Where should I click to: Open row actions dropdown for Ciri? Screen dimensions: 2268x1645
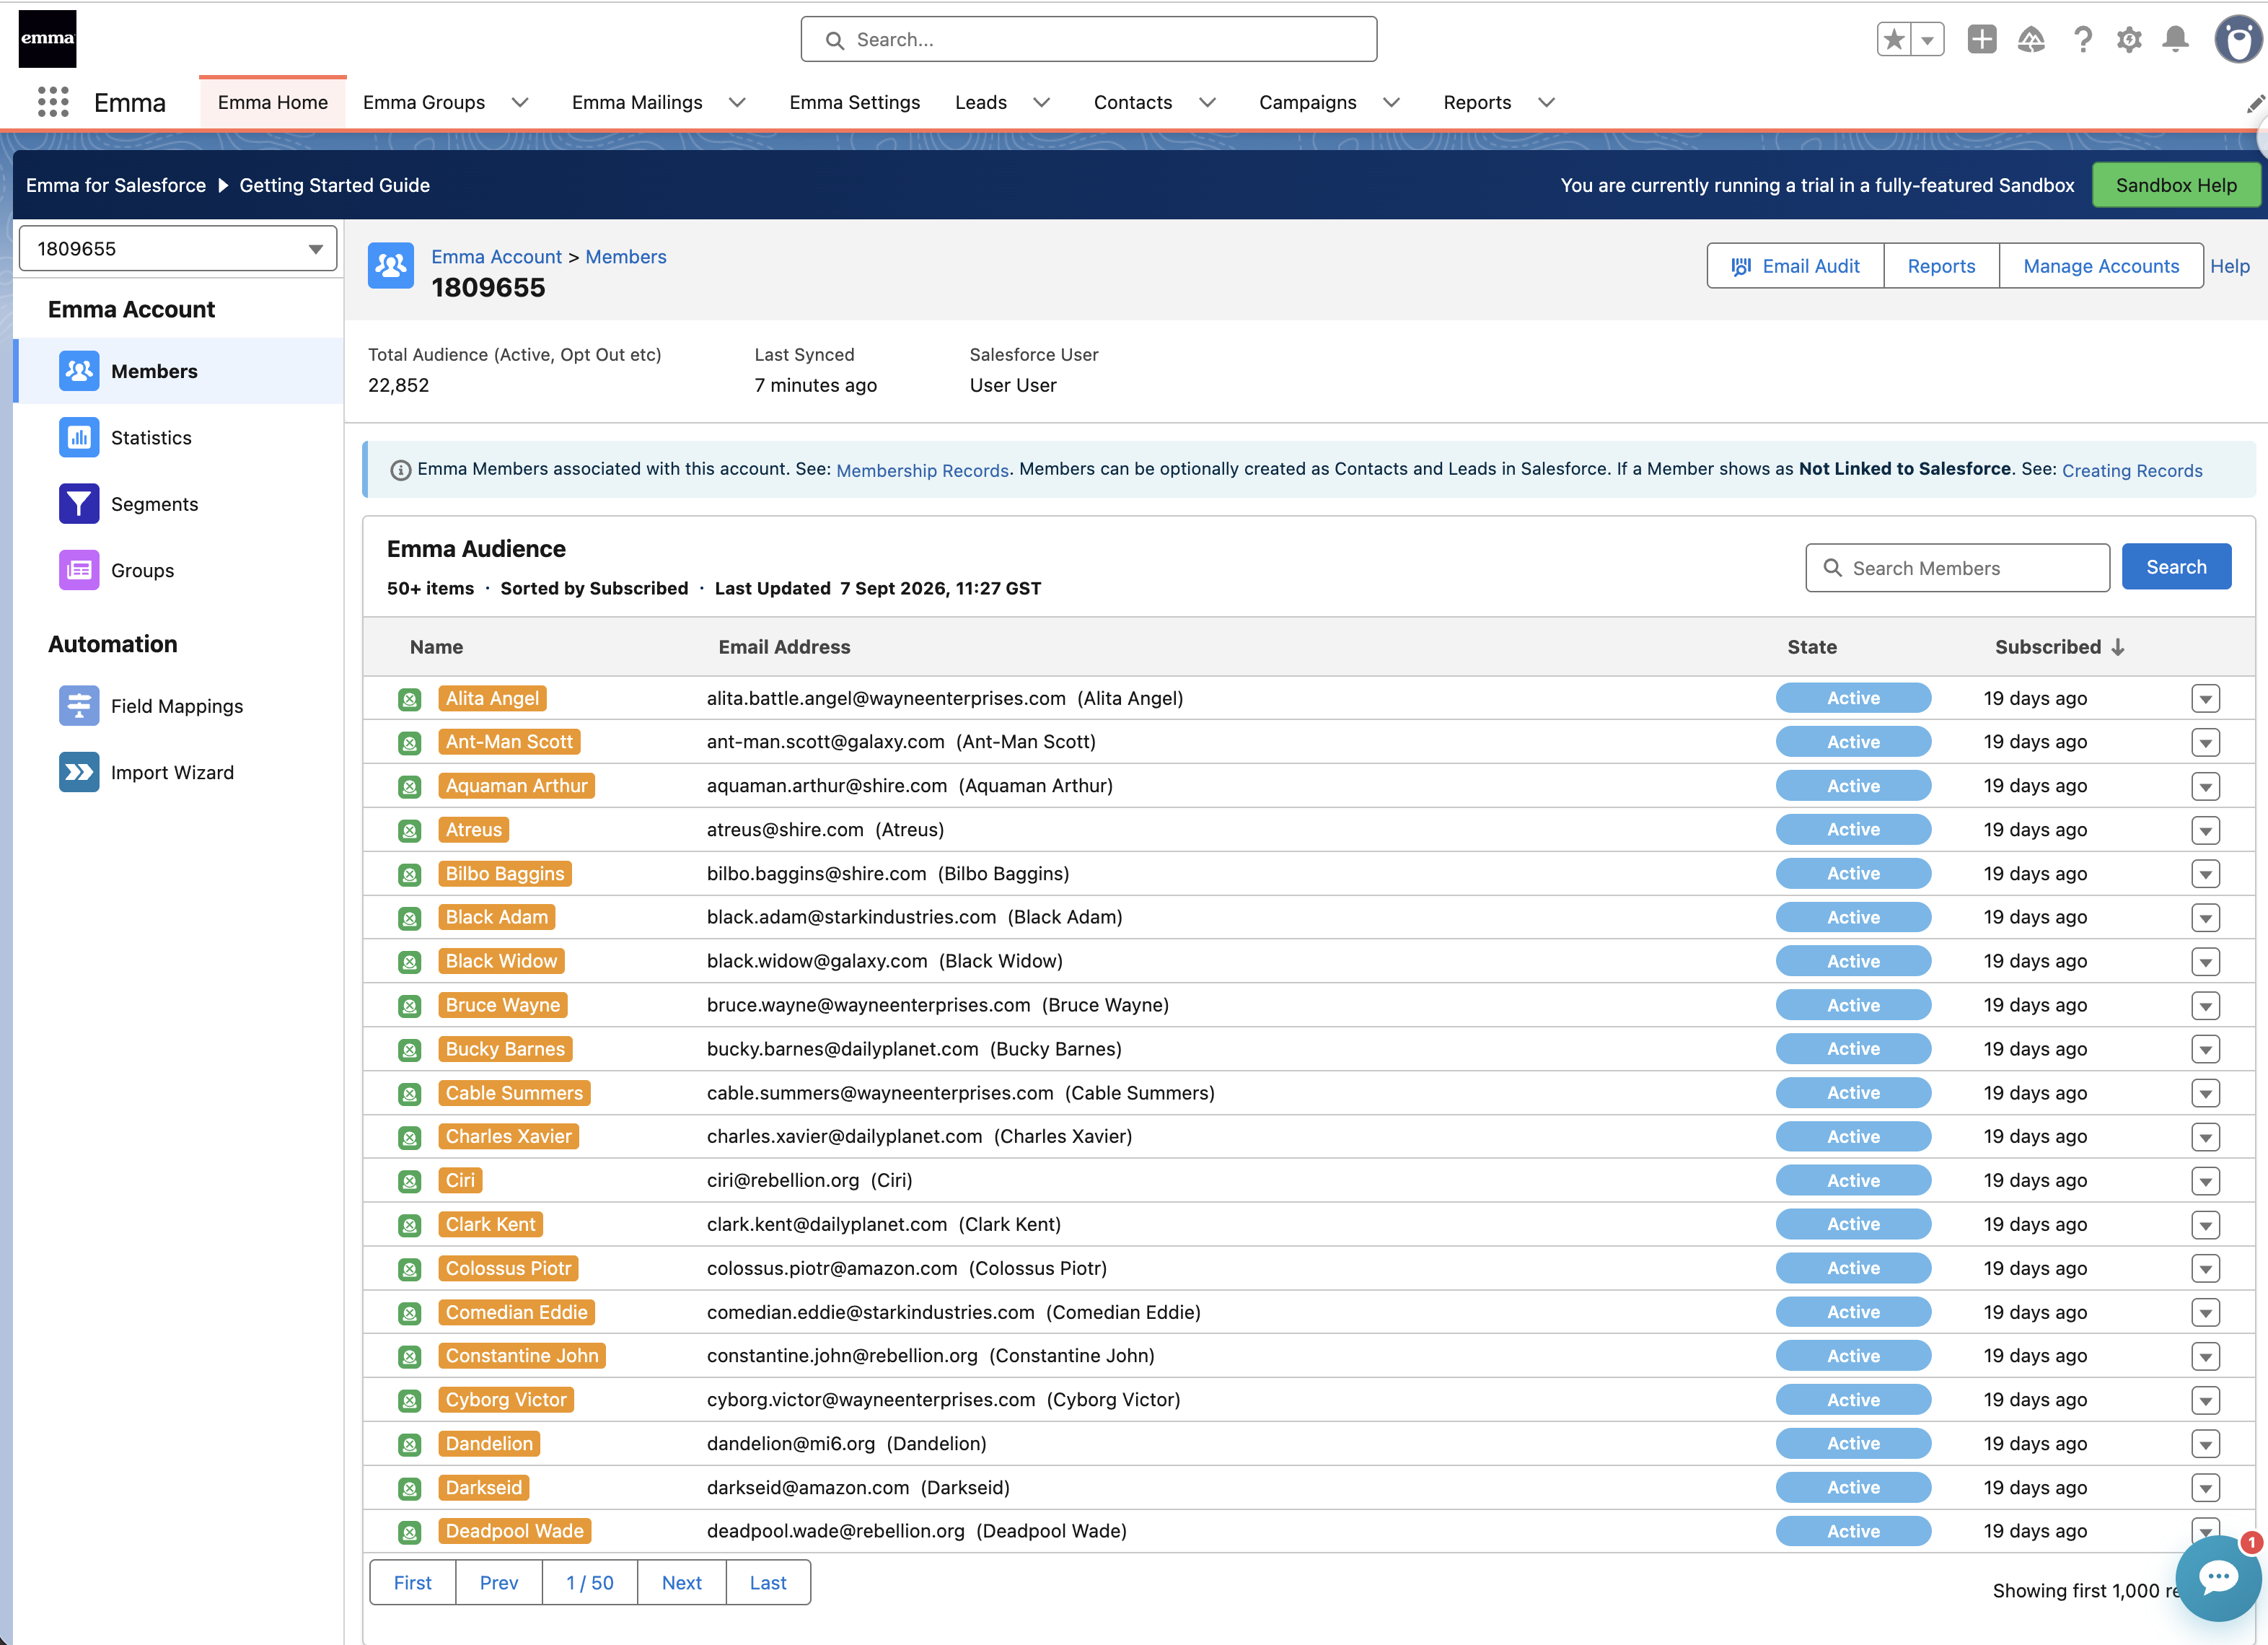coord(2205,1180)
